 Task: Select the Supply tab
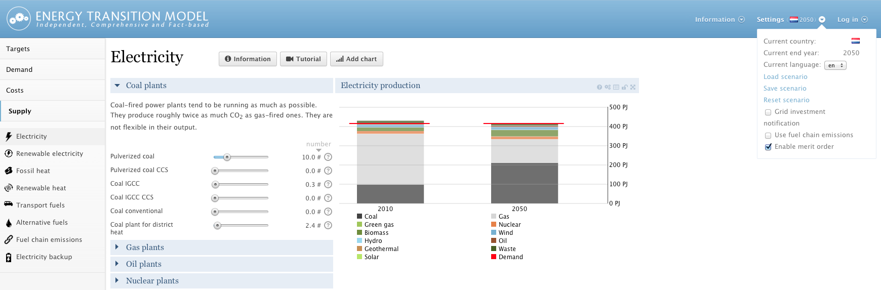53,111
